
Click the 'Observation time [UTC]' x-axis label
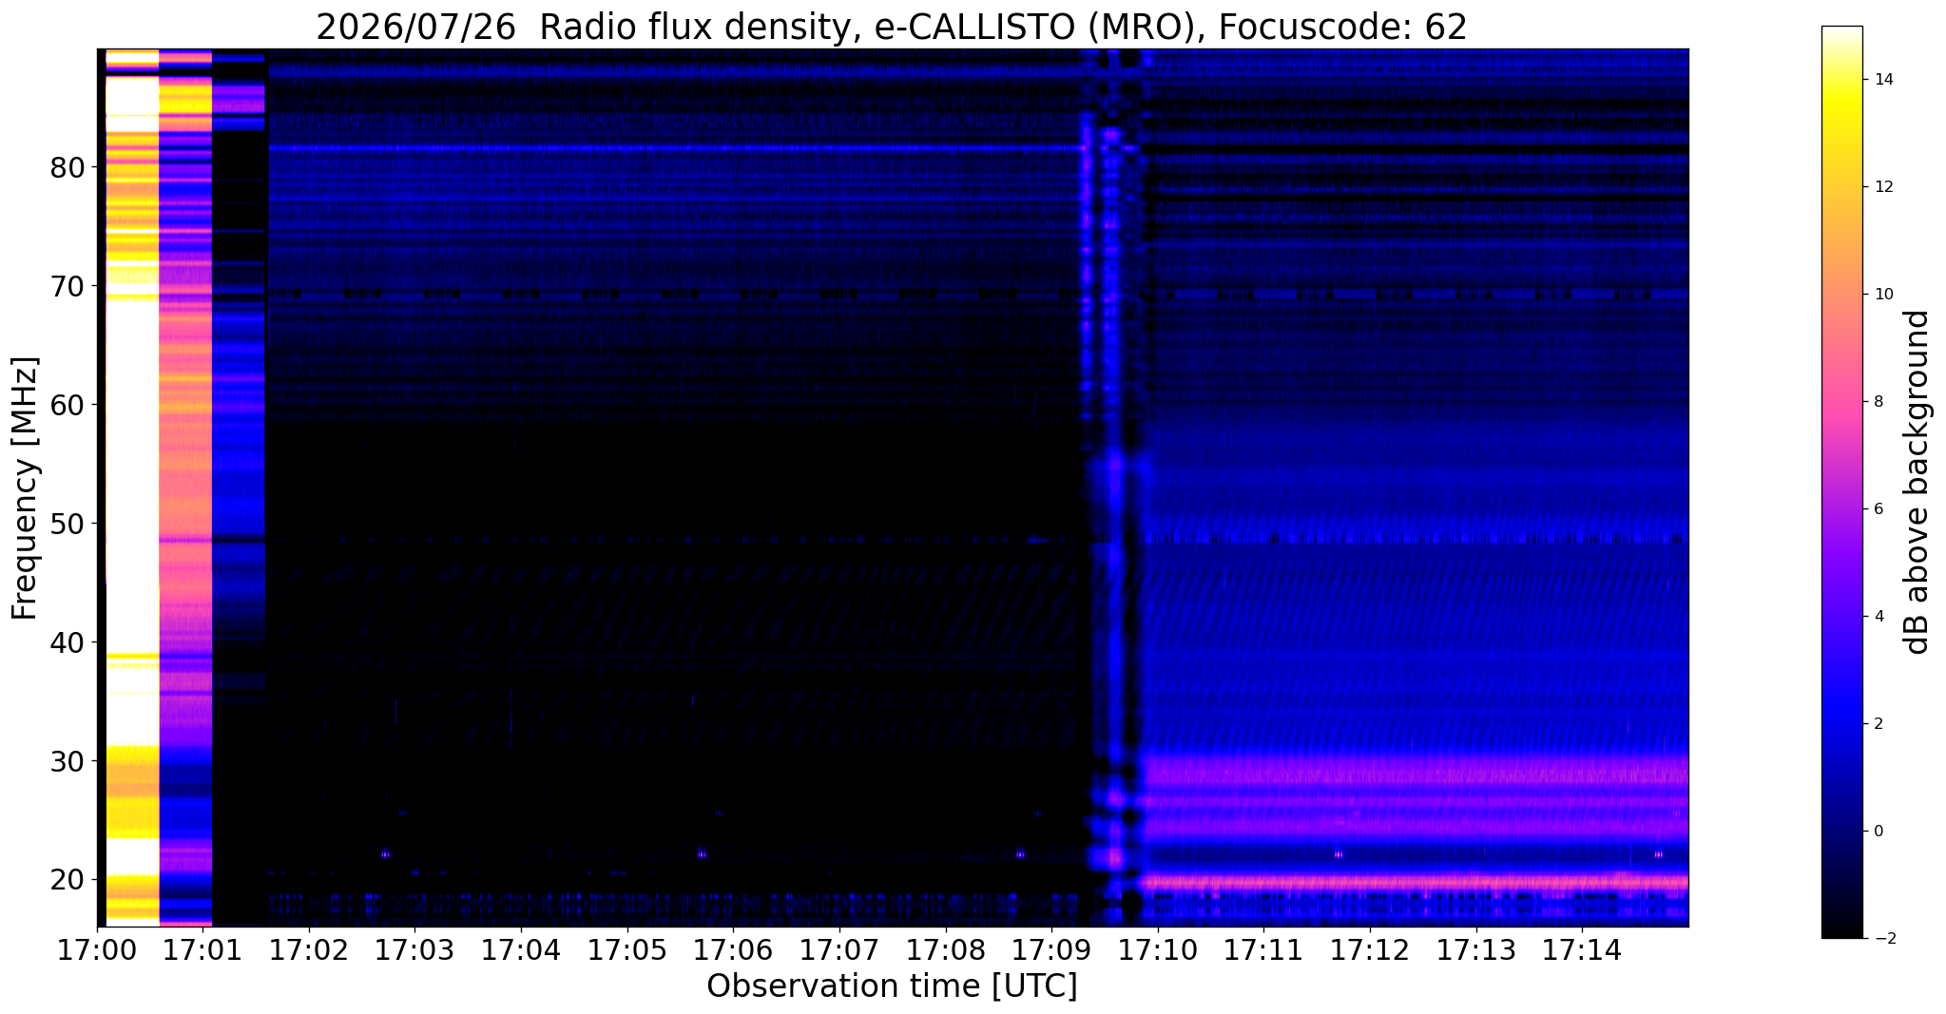(892, 986)
